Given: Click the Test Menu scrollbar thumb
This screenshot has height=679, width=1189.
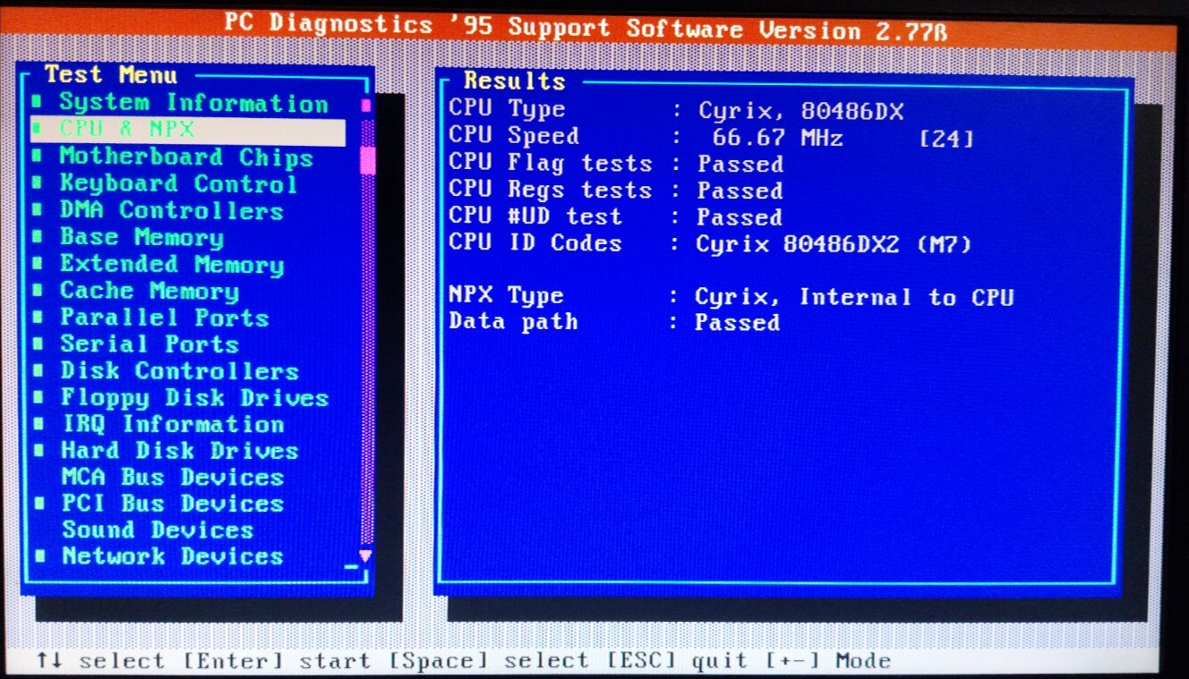Looking at the screenshot, I should [367, 161].
